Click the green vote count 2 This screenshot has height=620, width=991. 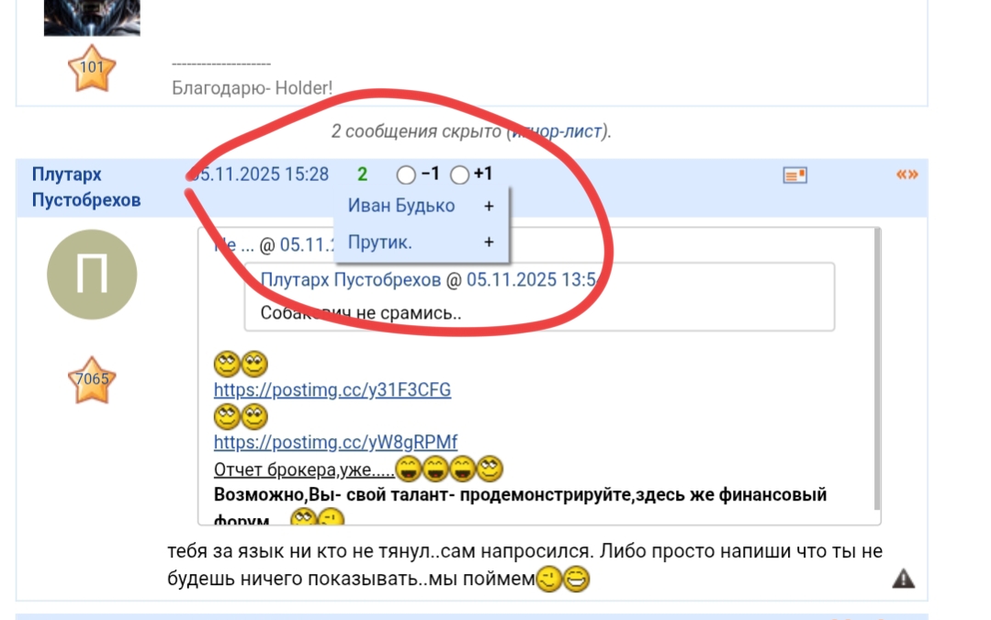tap(362, 175)
